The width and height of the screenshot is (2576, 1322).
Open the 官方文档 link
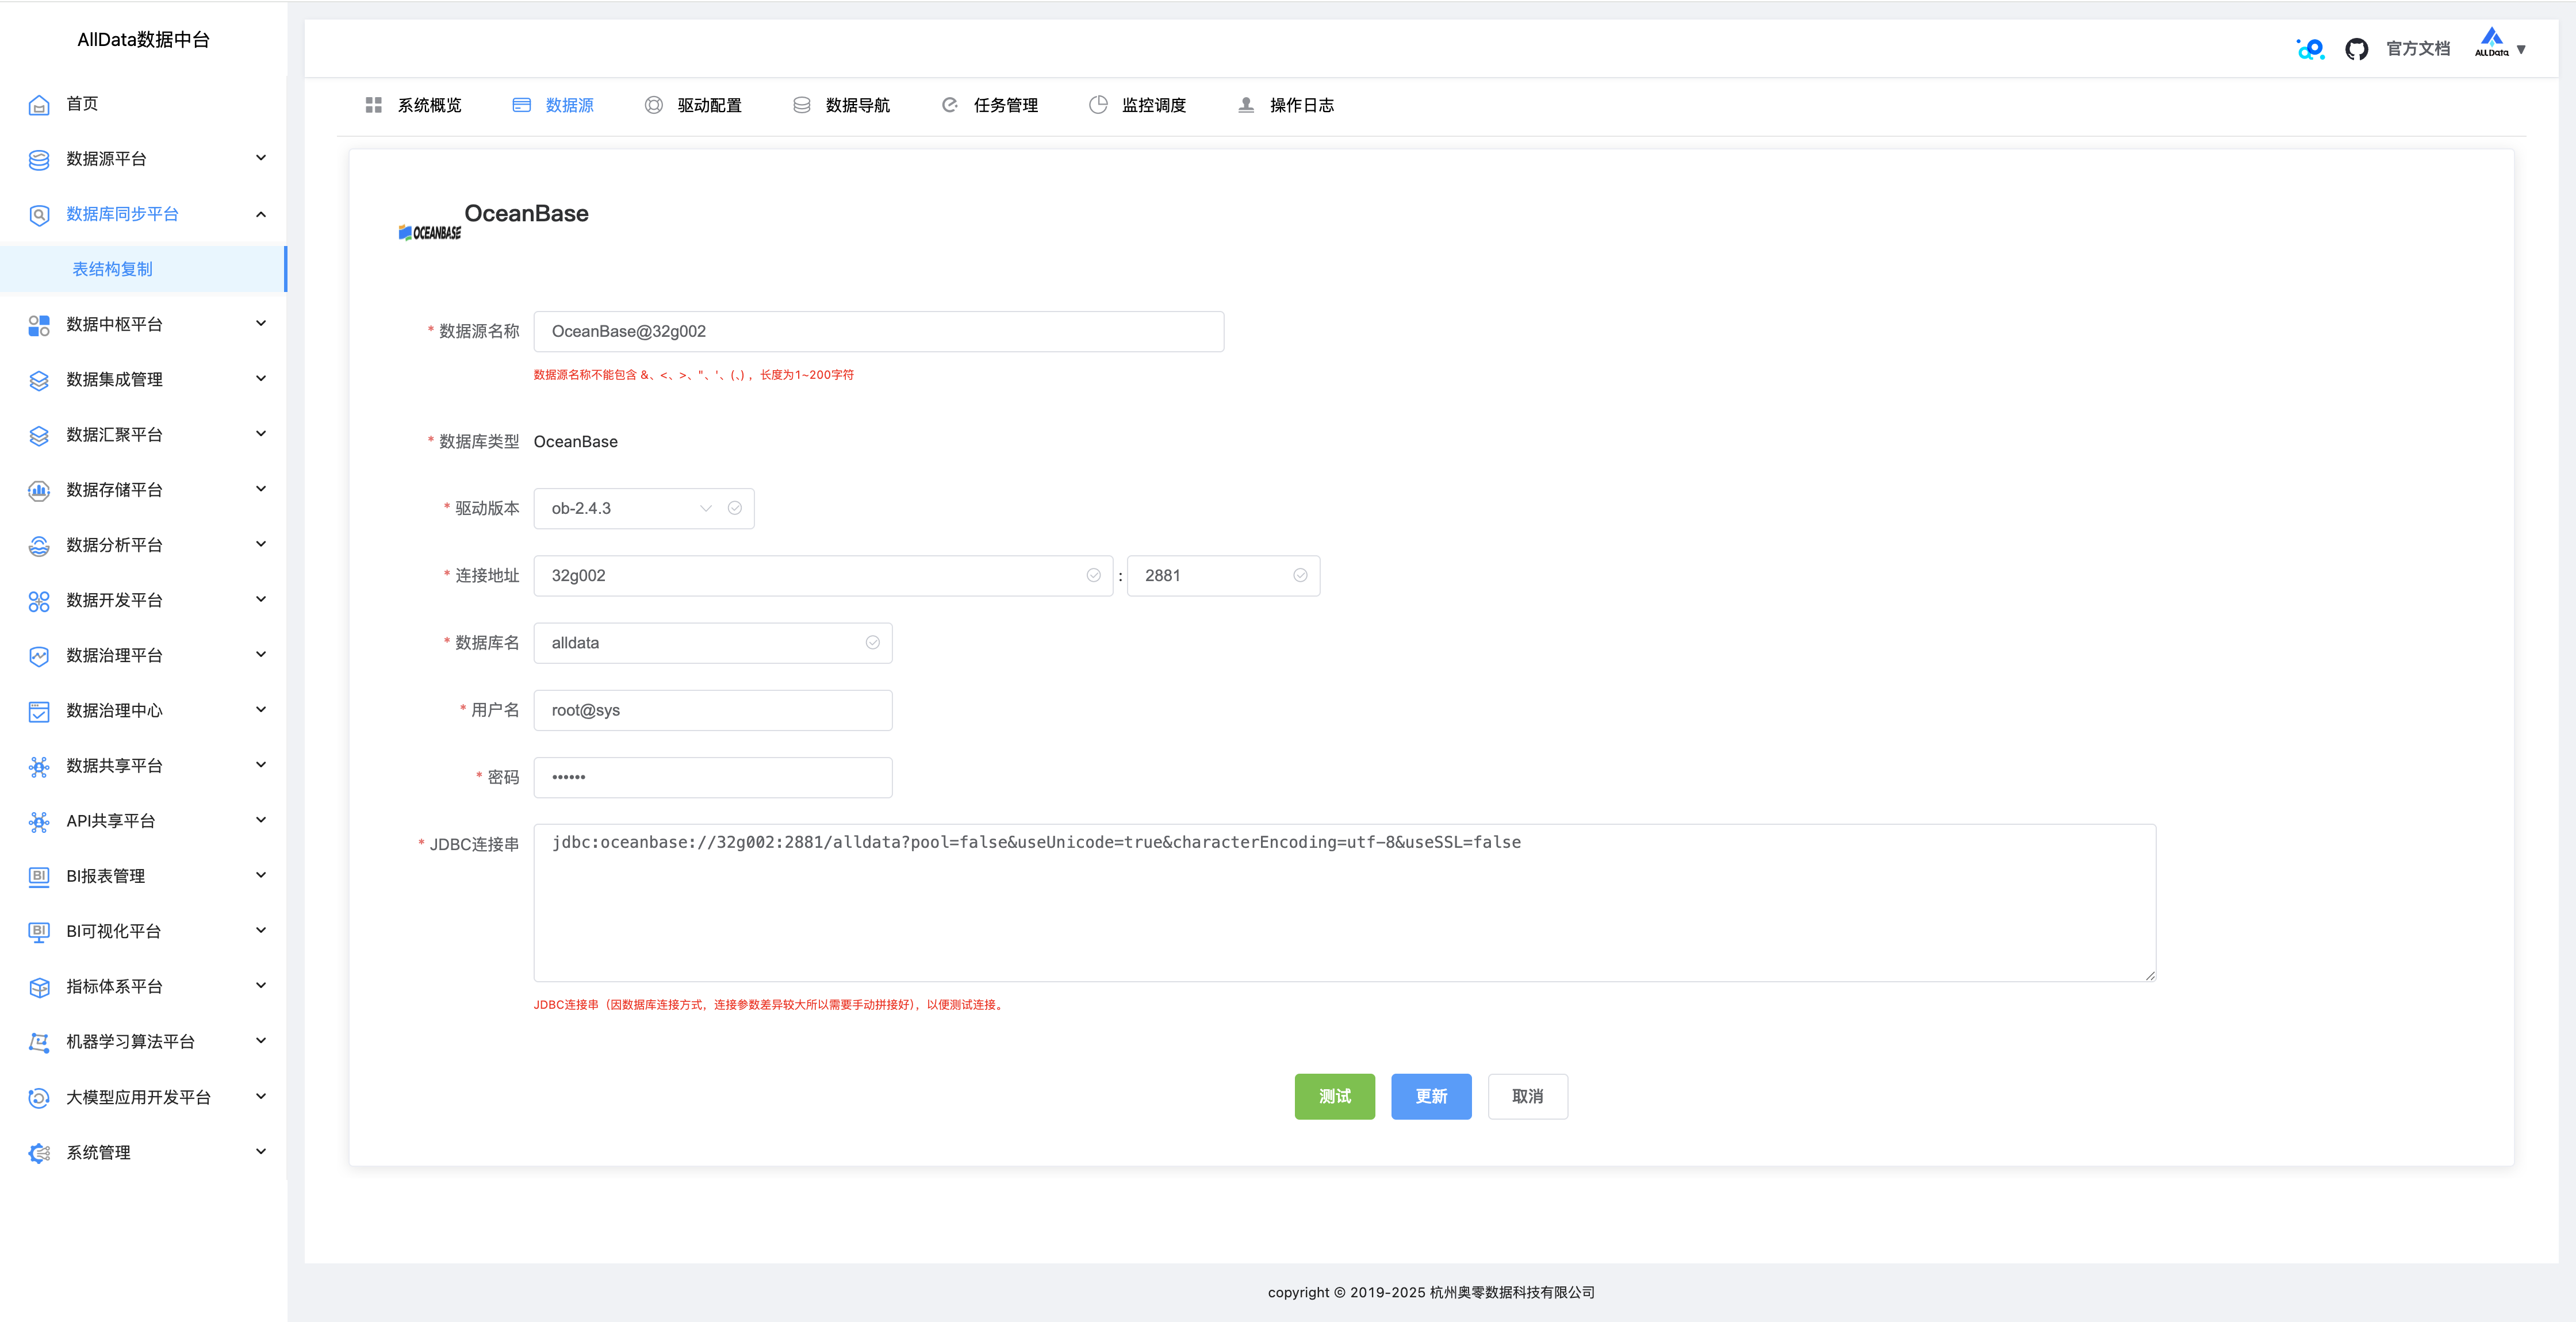point(2417,49)
